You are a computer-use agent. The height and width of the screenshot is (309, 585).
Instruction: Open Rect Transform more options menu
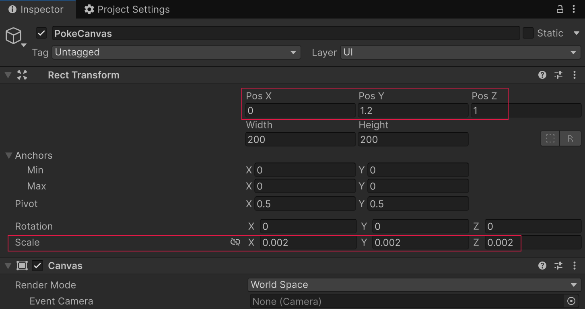(574, 75)
